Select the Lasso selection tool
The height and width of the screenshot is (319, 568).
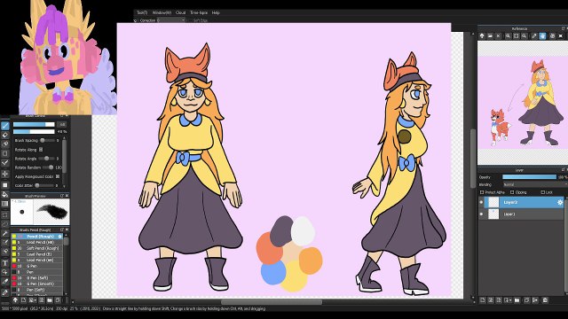point(5,224)
